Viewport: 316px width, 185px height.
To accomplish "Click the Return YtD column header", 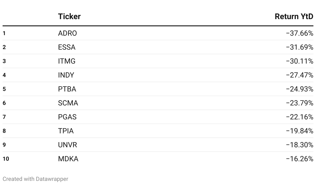I will 294,17.
